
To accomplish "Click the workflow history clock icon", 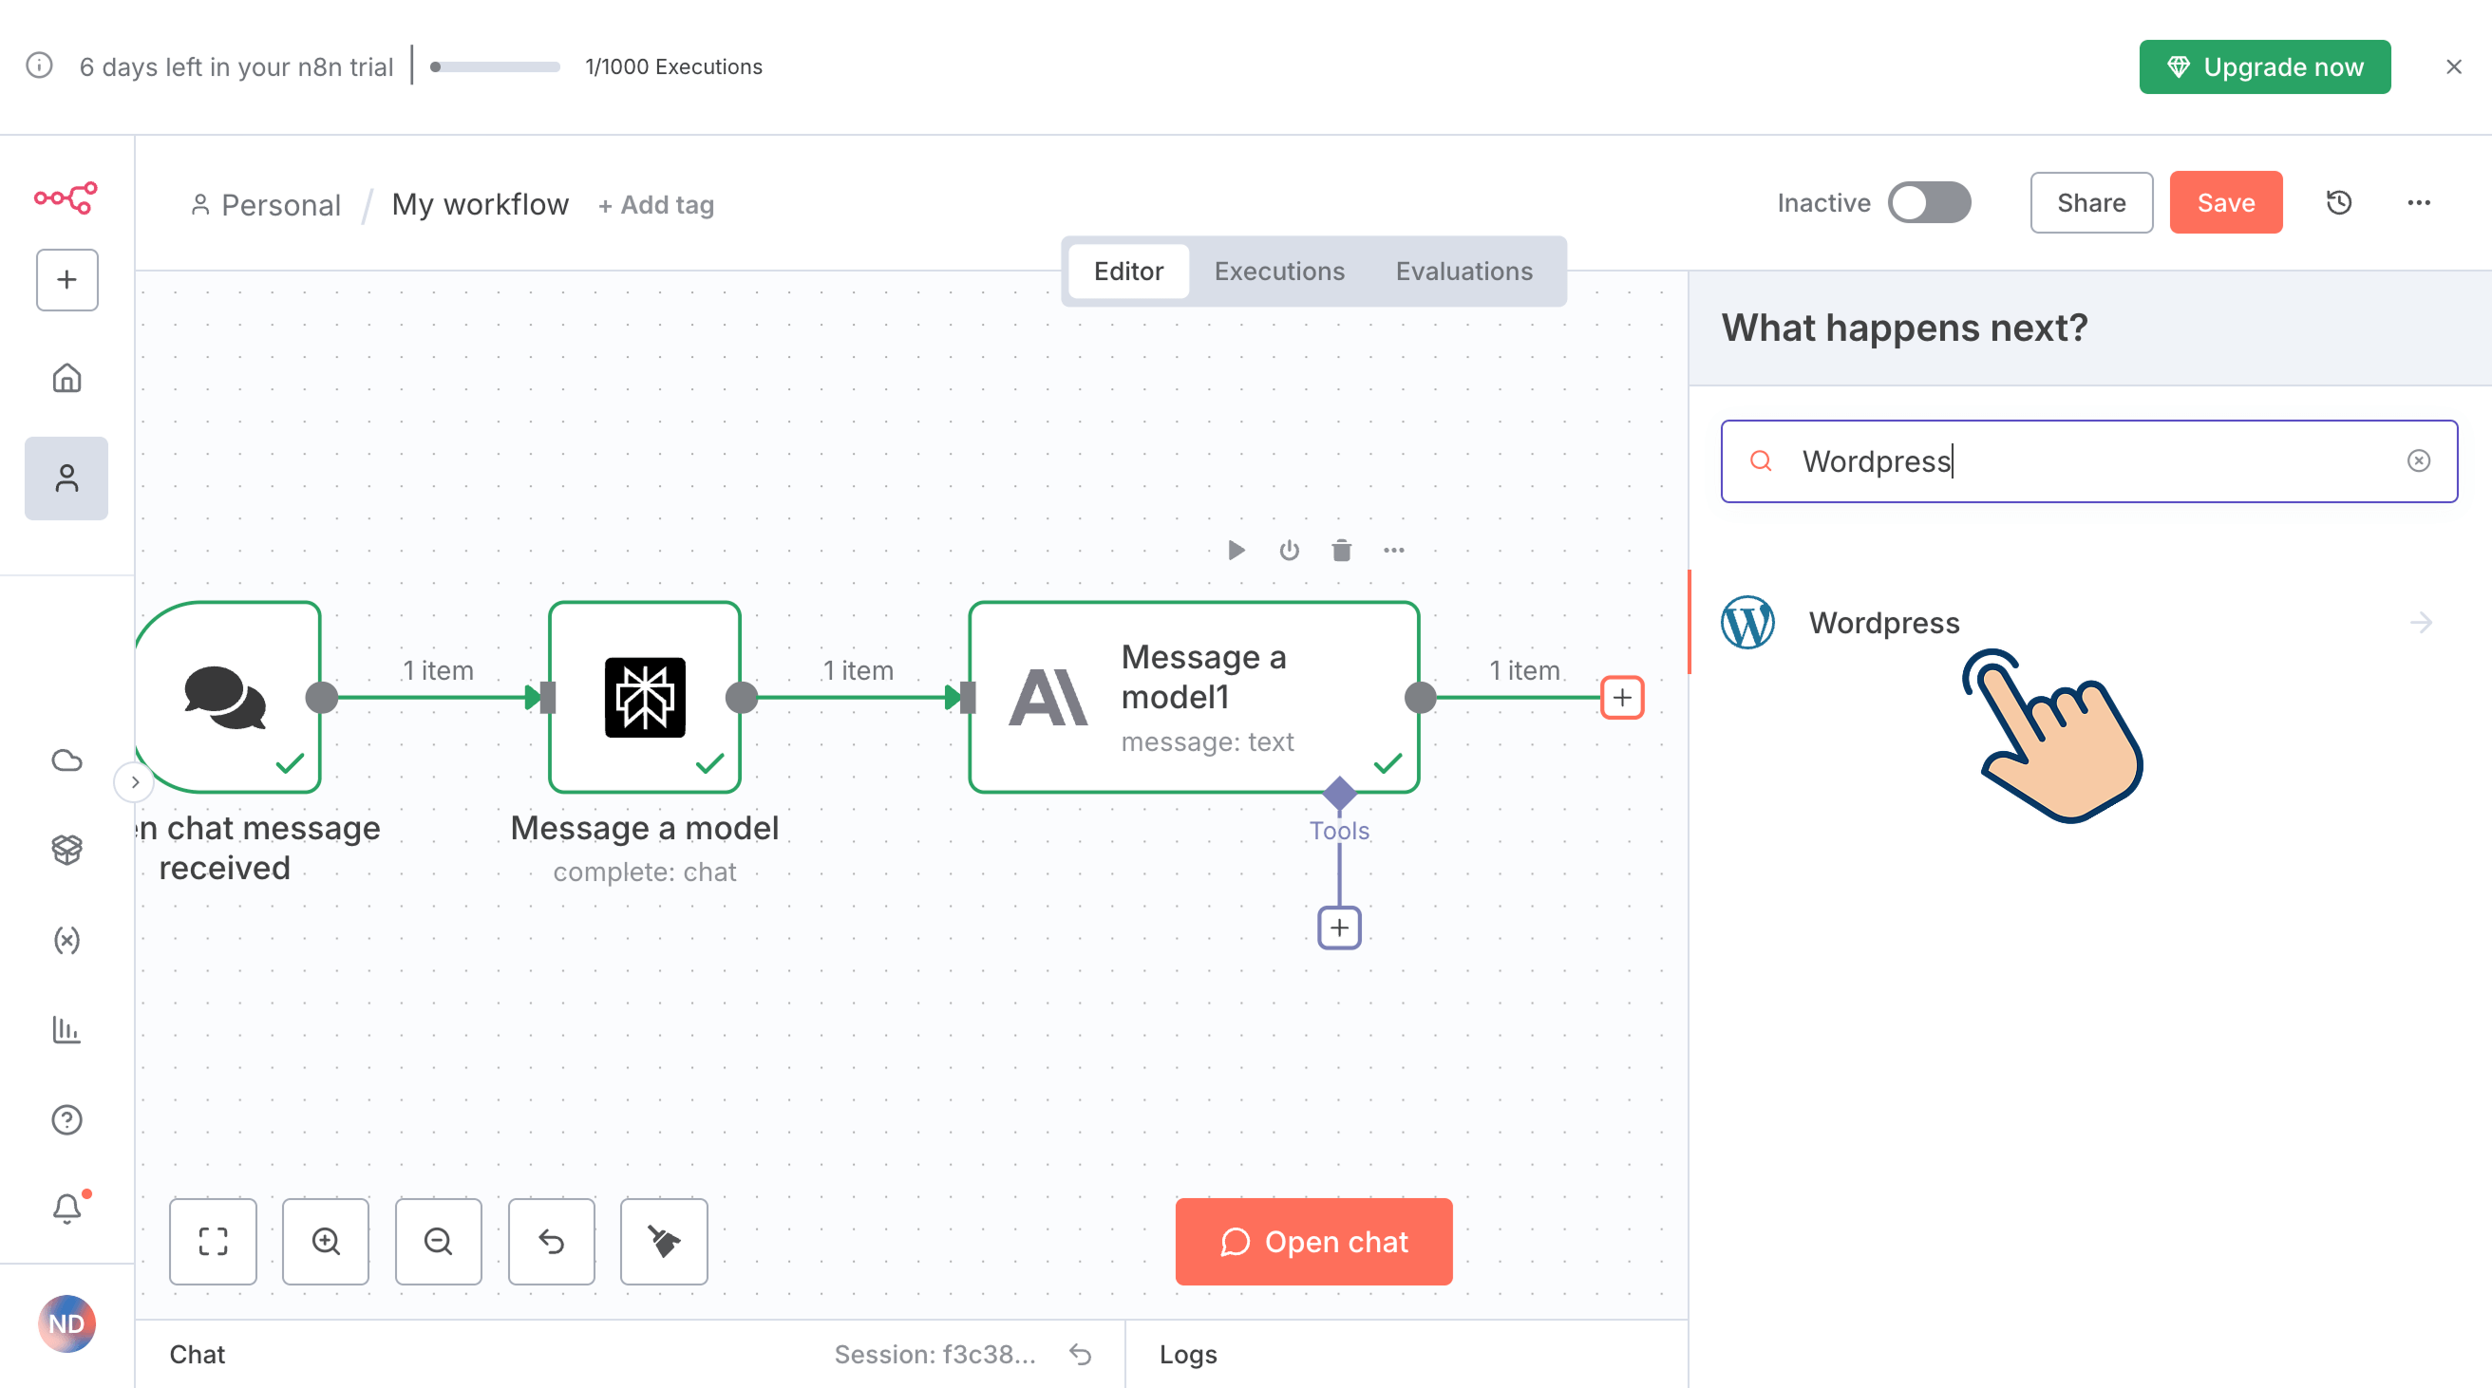I will coord(2338,202).
